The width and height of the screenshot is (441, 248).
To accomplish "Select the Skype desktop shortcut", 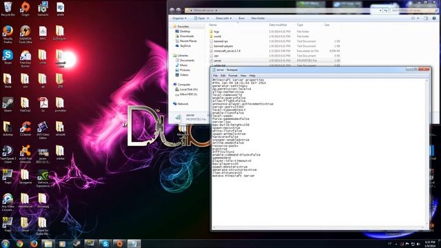I will tap(8, 56).
